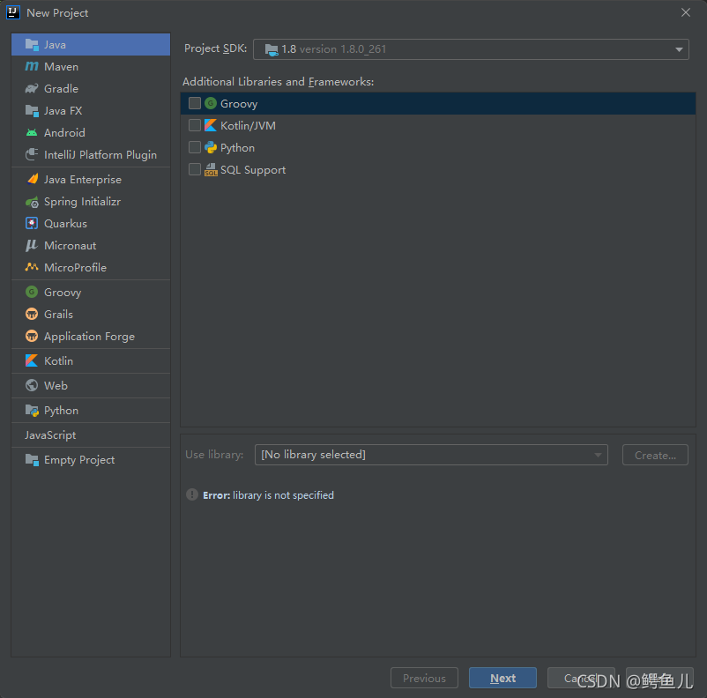Tick the Kotlin/JVM framework checkbox
The height and width of the screenshot is (698, 707).
pos(195,126)
